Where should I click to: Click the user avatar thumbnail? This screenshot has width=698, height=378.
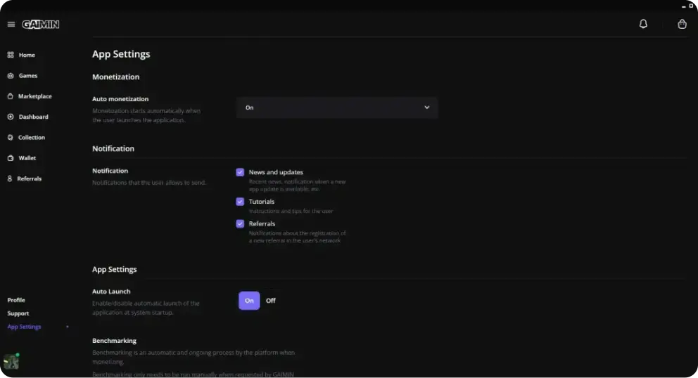click(11, 362)
